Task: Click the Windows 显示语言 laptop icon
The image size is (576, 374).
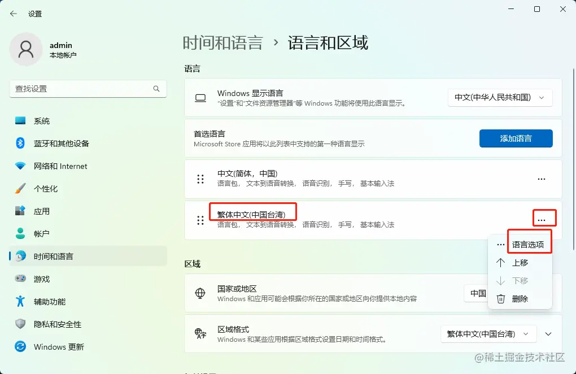Action: pyautogui.click(x=200, y=98)
